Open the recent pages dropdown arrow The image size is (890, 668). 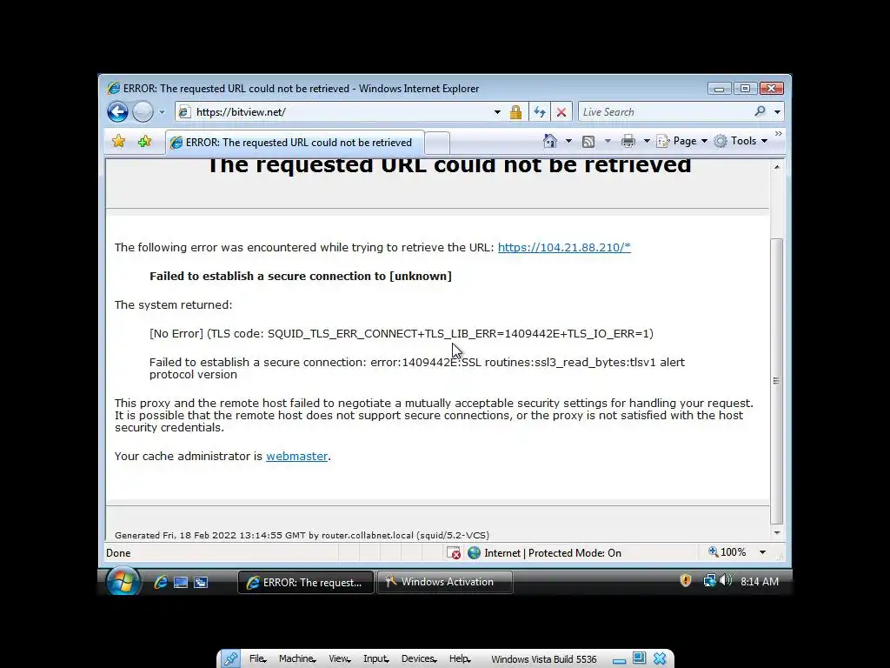pyautogui.click(x=162, y=112)
